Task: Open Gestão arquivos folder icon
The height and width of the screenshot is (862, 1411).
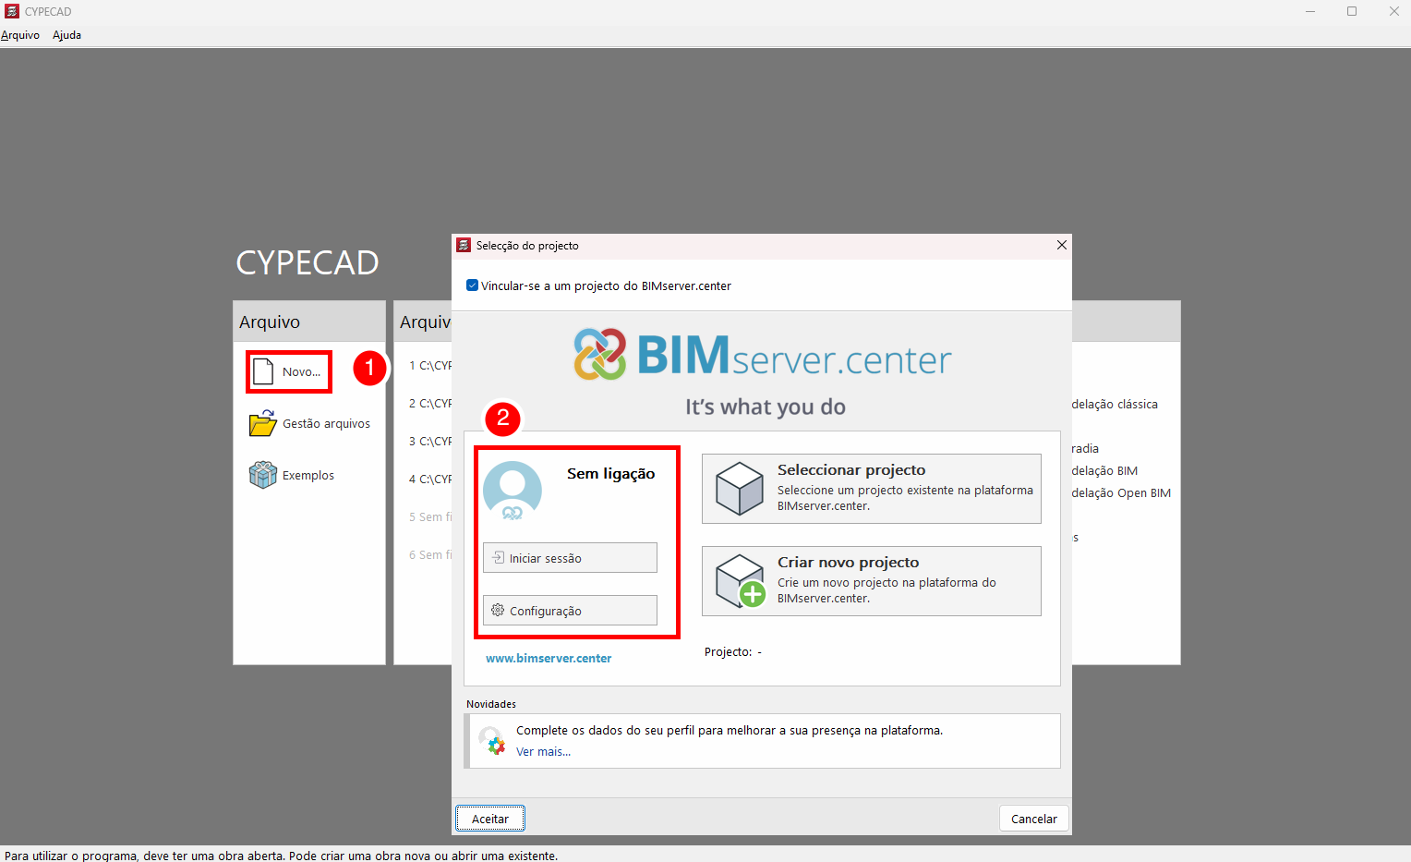Action: 263,423
